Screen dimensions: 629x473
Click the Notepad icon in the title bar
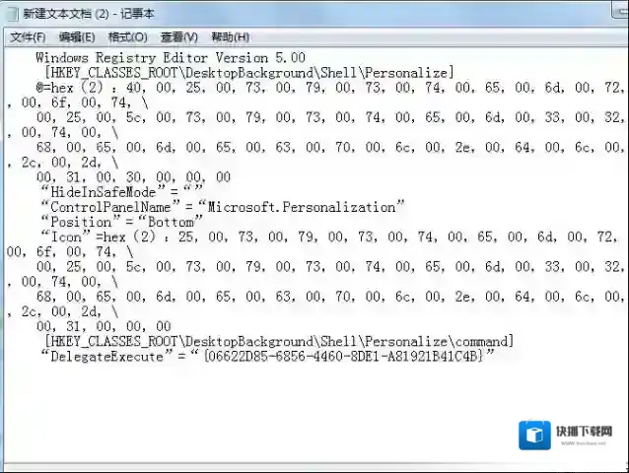(x=10, y=13)
